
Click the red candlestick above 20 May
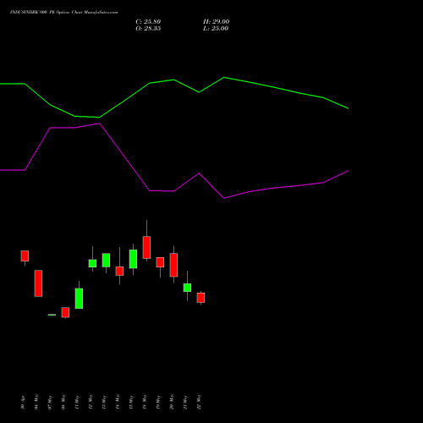(x=173, y=265)
